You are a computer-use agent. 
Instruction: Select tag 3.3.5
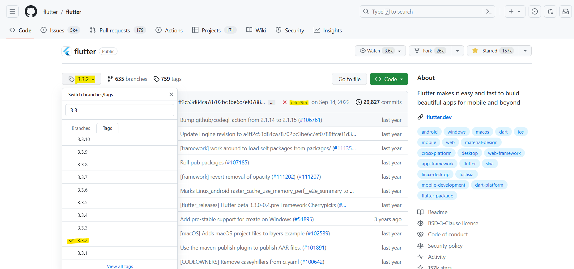click(x=120, y=202)
